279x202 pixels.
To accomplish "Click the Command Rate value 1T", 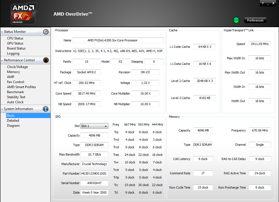I will pyautogui.click(x=203, y=173).
